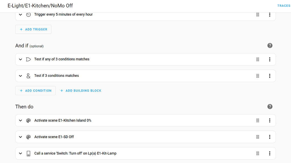Open three-dot menu for 'any of 3 conditions'
The height and width of the screenshot is (163, 291).
click(270, 59)
